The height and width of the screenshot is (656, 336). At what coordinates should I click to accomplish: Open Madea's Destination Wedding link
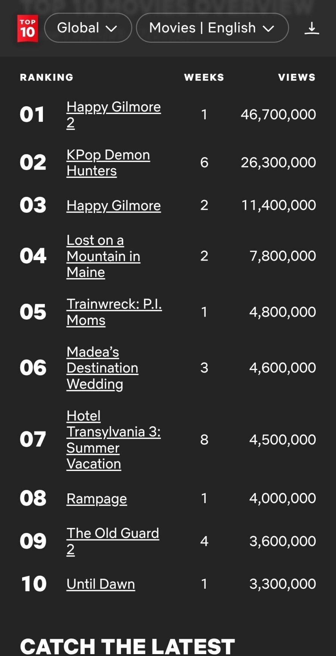click(x=102, y=368)
